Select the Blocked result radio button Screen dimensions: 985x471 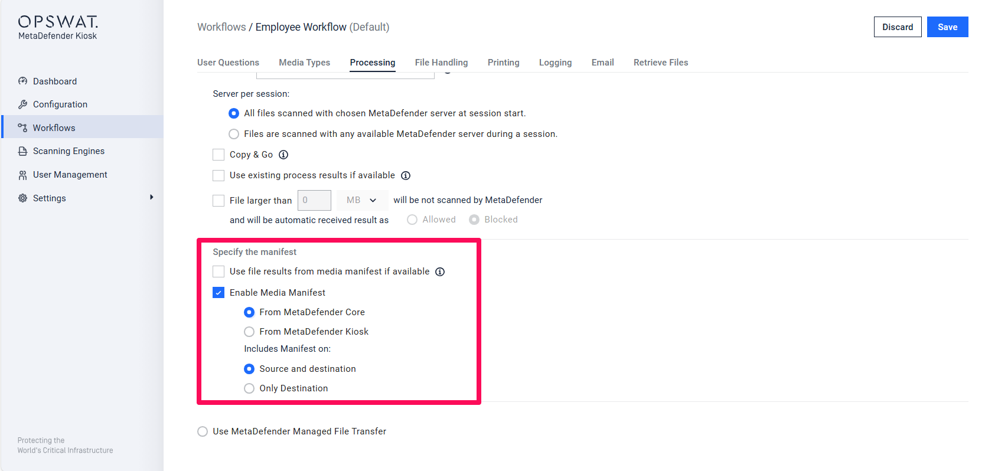[474, 220]
